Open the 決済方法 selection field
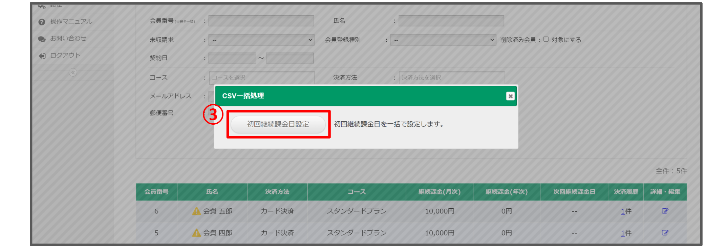 pos(452,78)
